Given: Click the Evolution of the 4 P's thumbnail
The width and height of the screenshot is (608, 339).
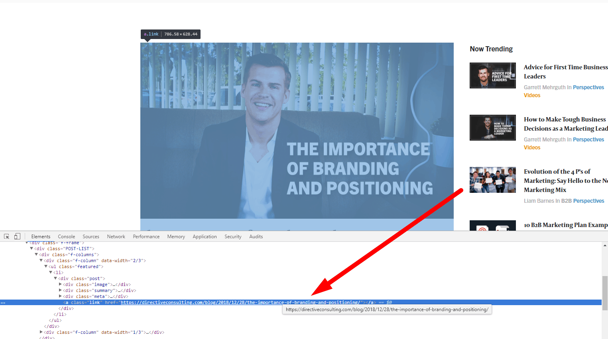Looking at the screenshot, I should click(492, 180).
